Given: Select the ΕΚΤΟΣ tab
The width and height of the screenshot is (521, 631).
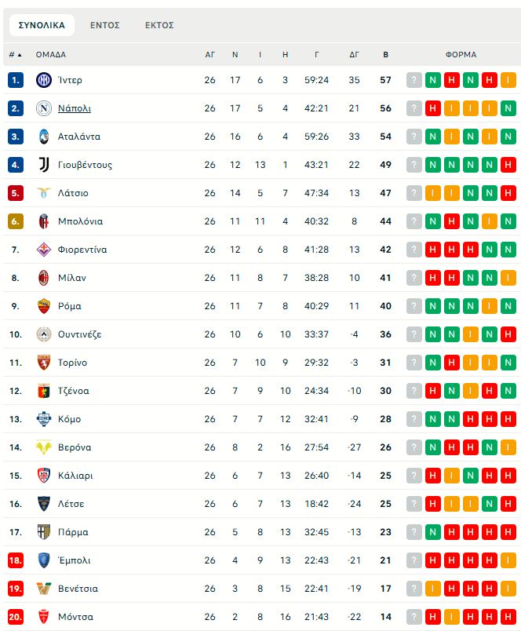Looking at the screenshot, I should coord(159,25).
